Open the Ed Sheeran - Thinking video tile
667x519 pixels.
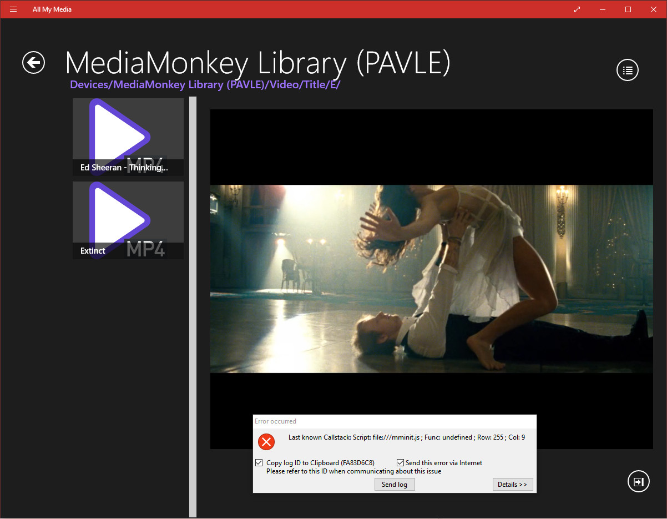(x=128, y=137)
